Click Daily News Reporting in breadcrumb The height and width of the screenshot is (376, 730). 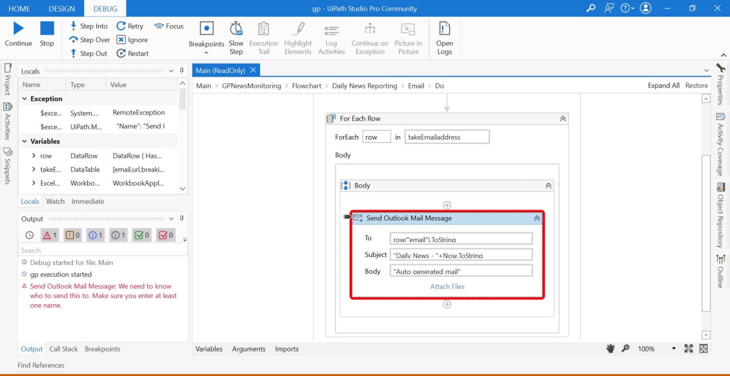(364, 85)
